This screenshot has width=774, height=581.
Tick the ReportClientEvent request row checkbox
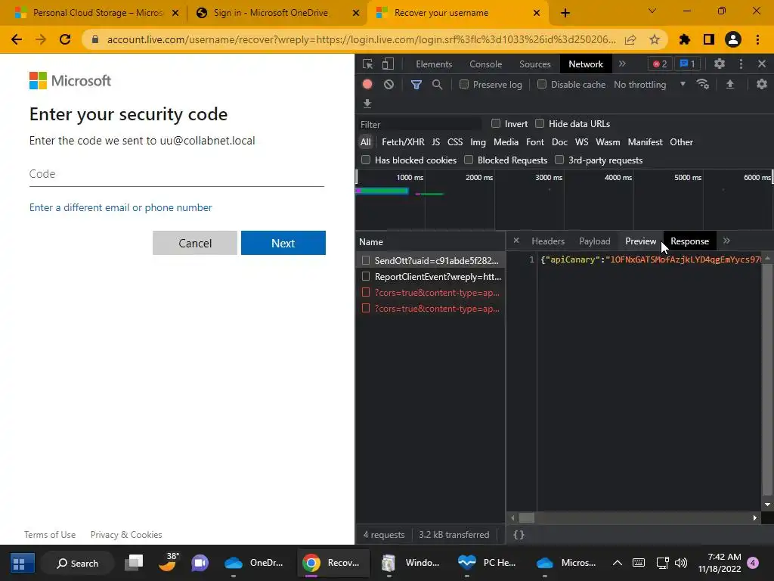[366, 276]
